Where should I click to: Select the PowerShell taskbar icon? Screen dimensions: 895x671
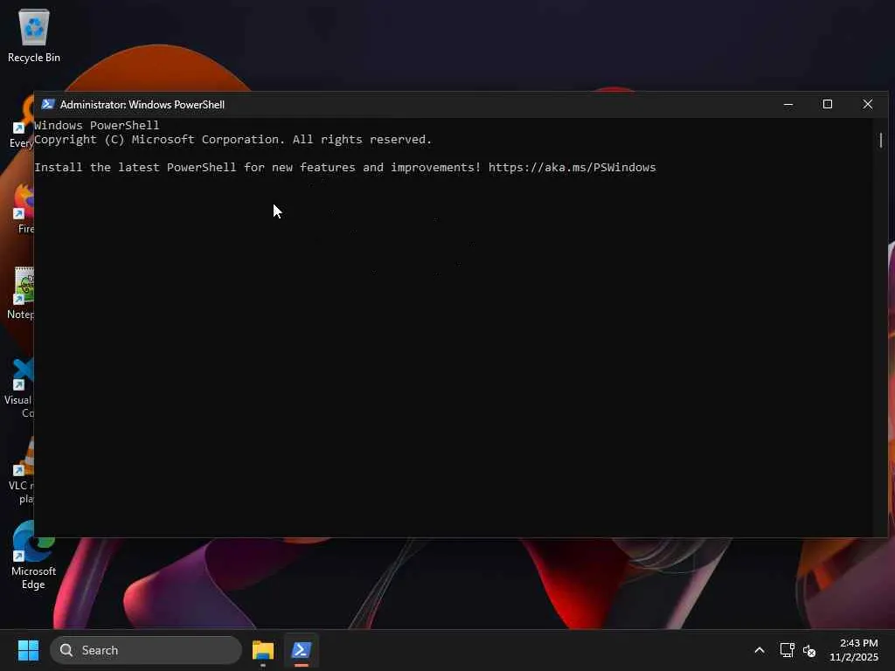point(302,650)
